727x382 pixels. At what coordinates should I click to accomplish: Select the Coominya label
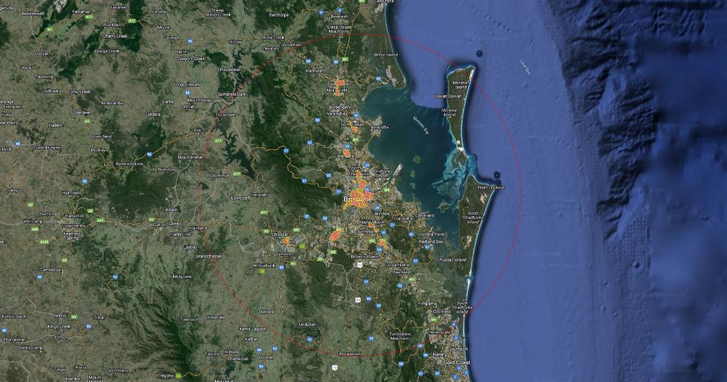pyautogui.click(x=218, y=175)
